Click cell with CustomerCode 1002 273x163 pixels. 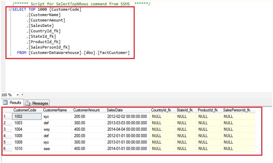pyautogui.click(x=27, y=116)
